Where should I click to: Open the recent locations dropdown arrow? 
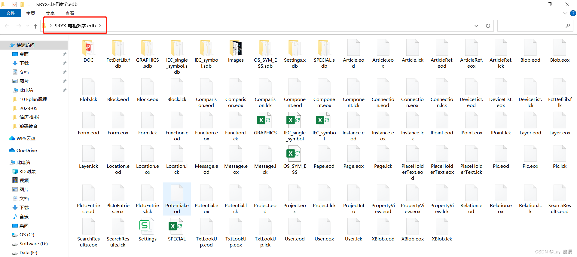[x=28, y=26]
